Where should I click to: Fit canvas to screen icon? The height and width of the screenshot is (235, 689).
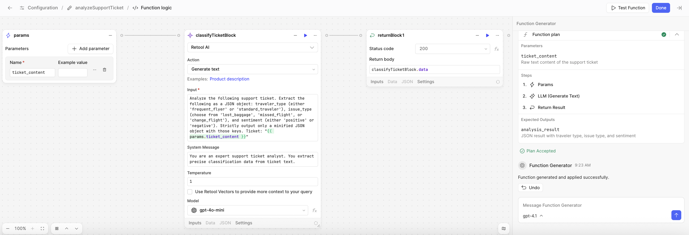tap(42, 228)
